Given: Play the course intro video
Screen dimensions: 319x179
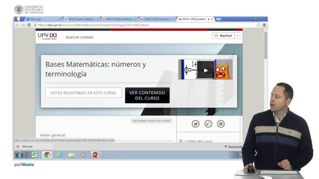Looking at the screenshot, I should click(x=206, y=70).
